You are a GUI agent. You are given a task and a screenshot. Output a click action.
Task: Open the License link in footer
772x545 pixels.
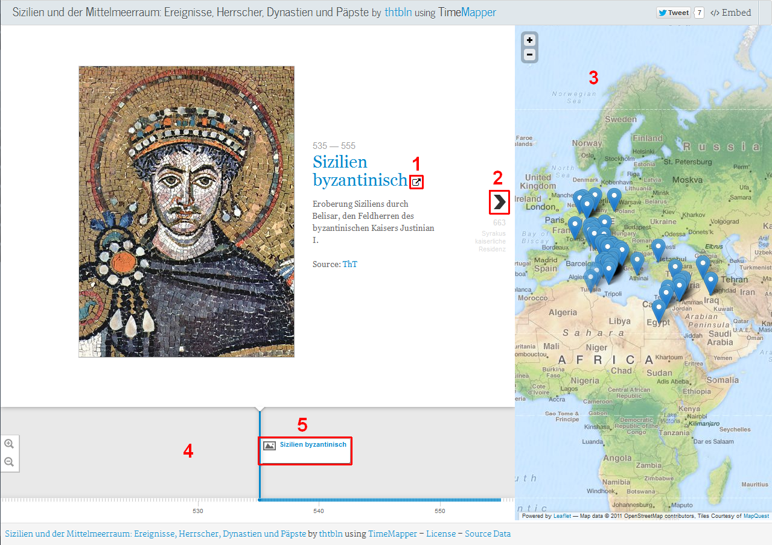click(x=441, y=534)
